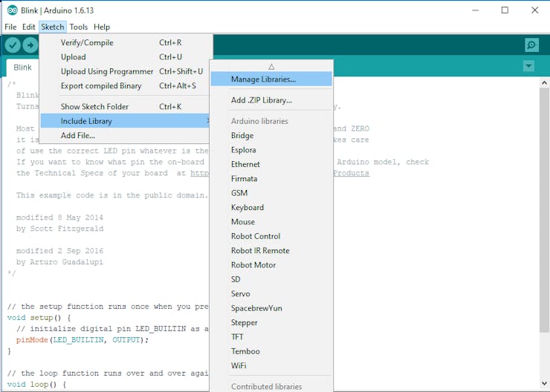
Task: Click the Verify checkmark toolbar button
Action: click(x=13, y=45)
